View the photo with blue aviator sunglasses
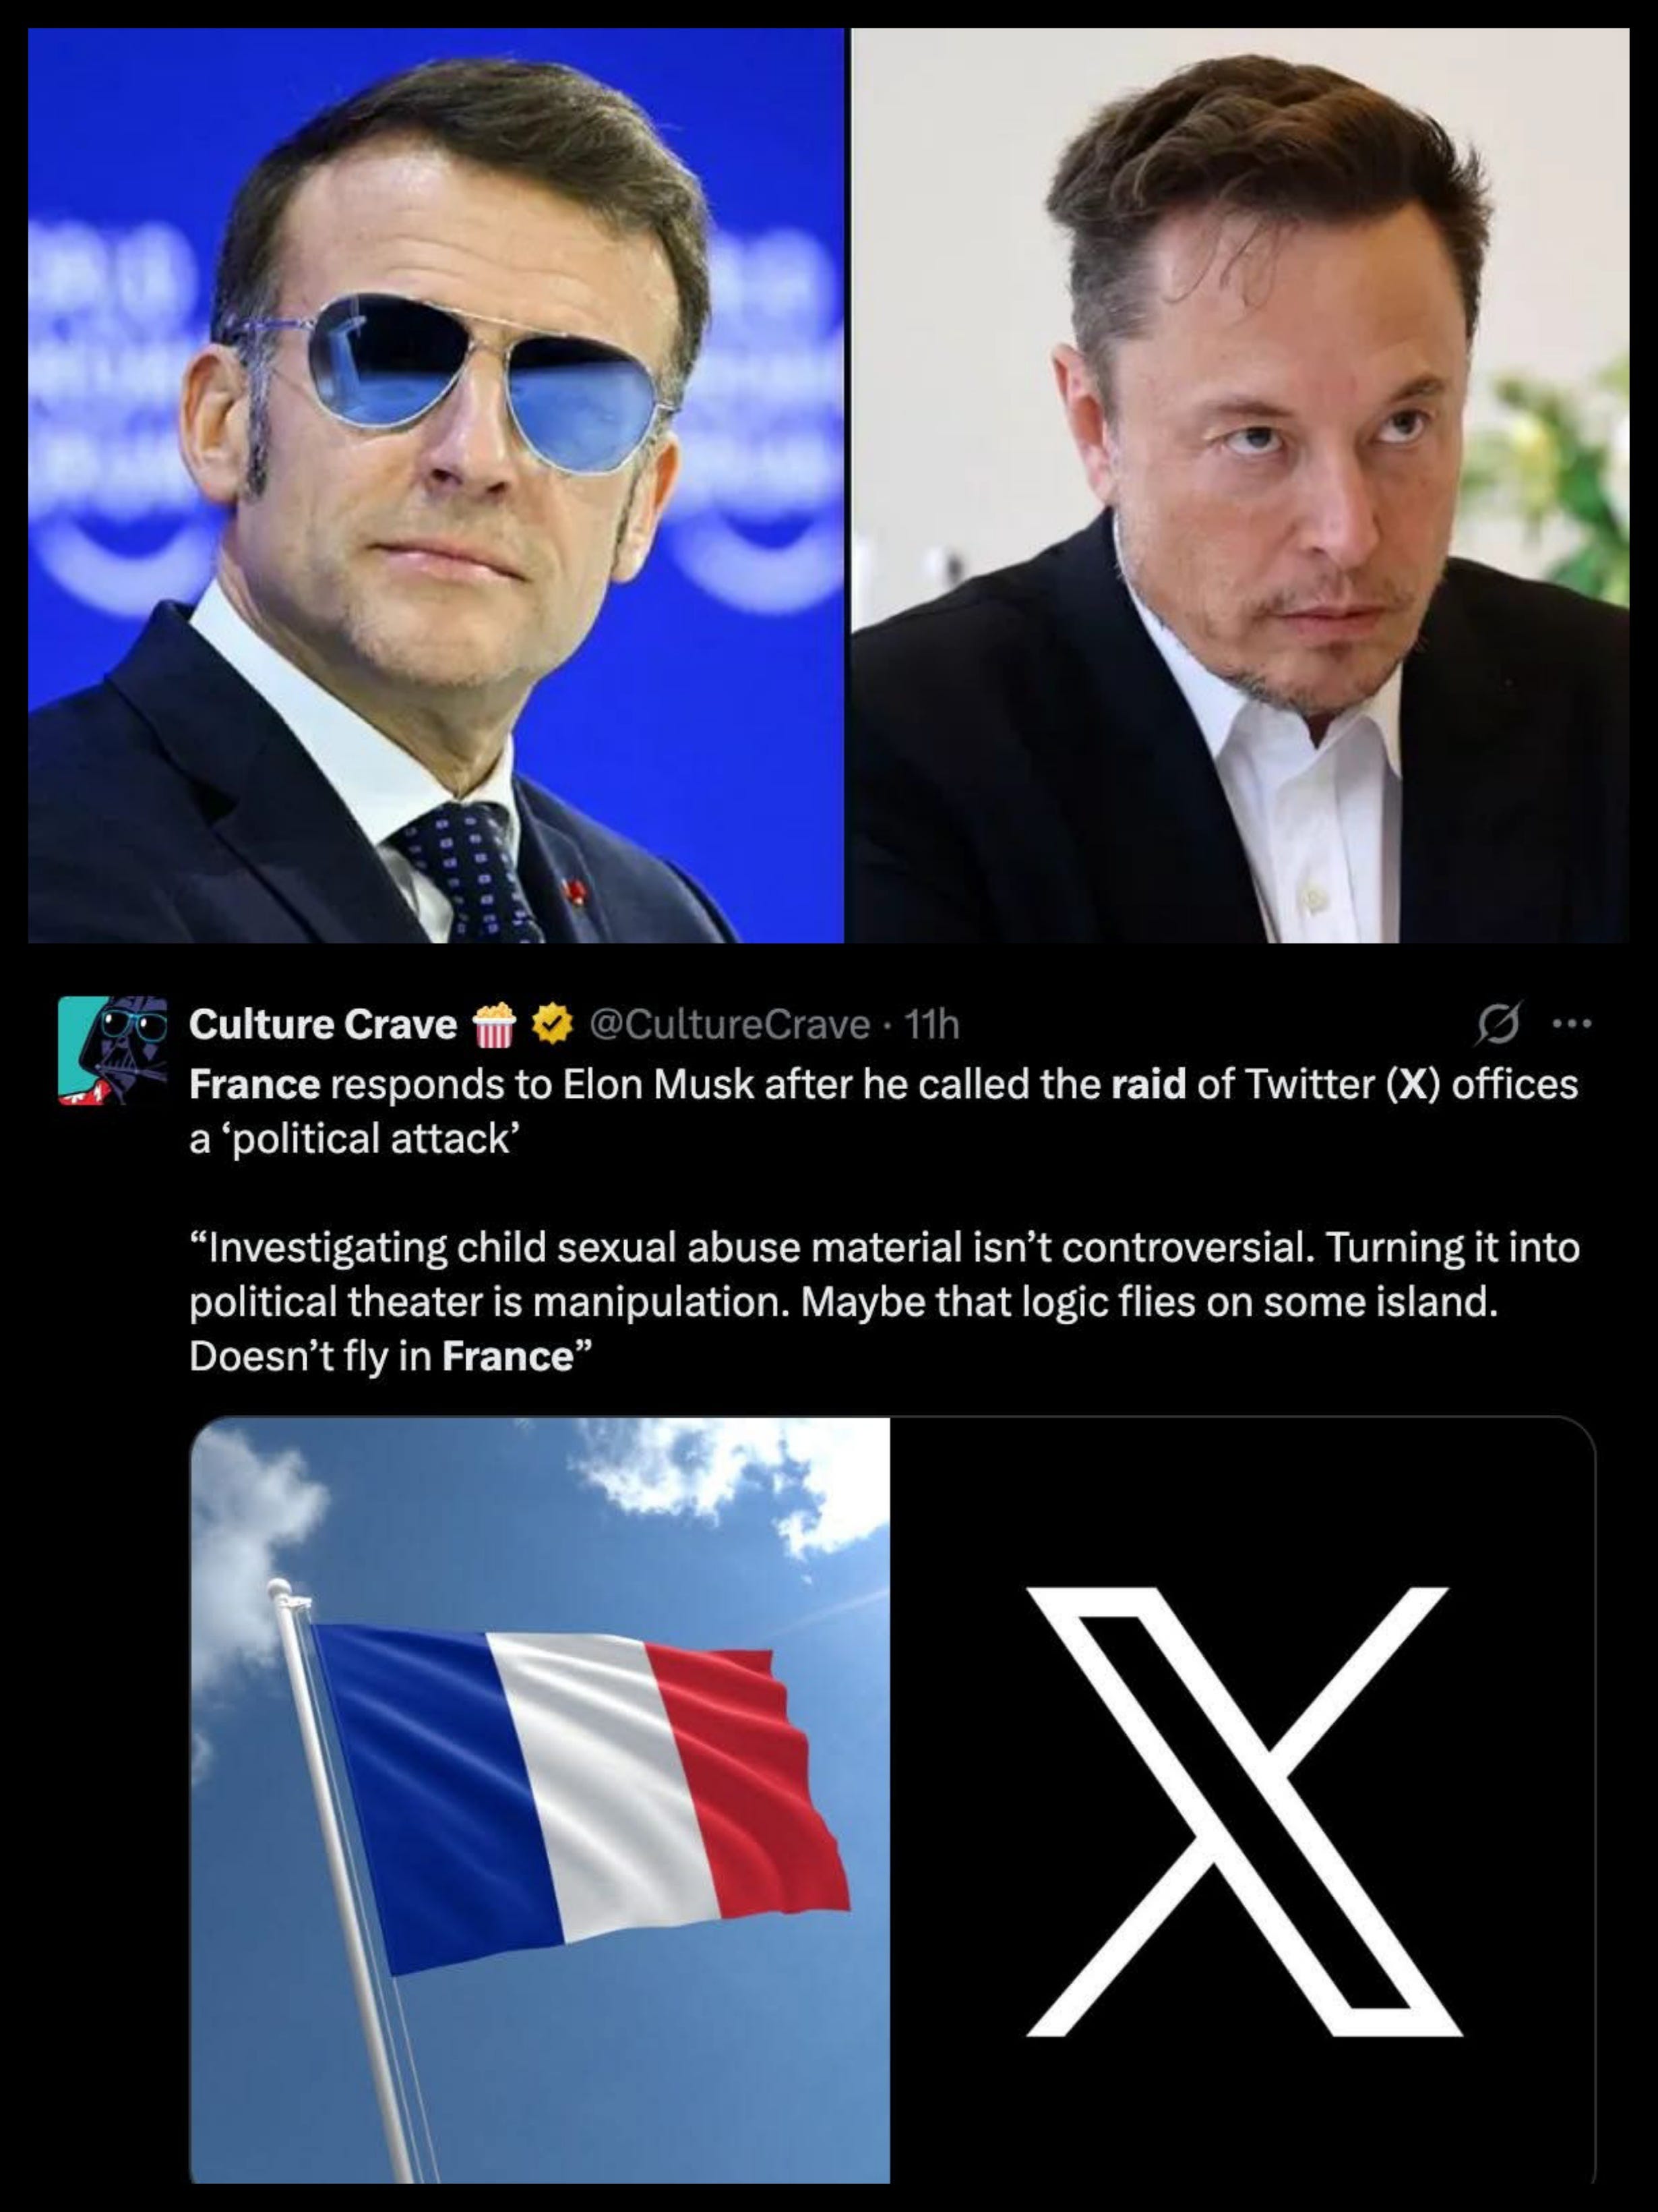Screen dimensions: 1658x2212 click(436, 485)
